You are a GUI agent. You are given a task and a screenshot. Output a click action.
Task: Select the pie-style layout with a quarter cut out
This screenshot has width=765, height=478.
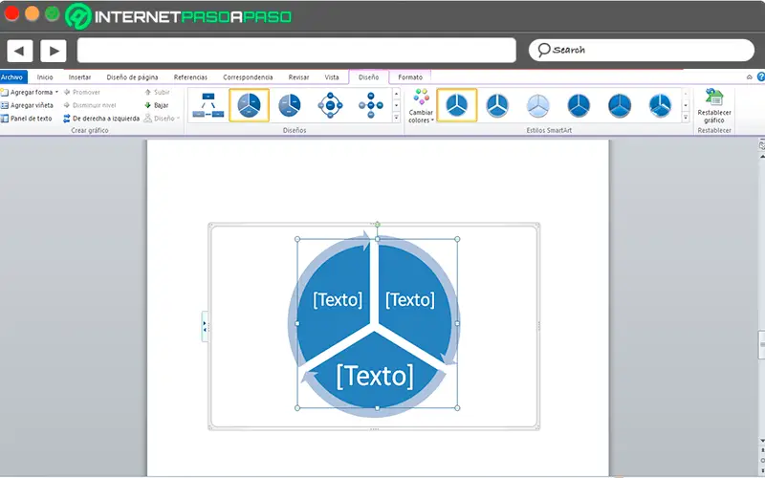[290, 105]
